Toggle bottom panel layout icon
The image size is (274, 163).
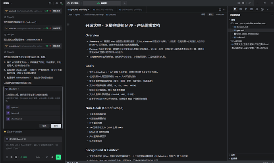pos(239,3)
